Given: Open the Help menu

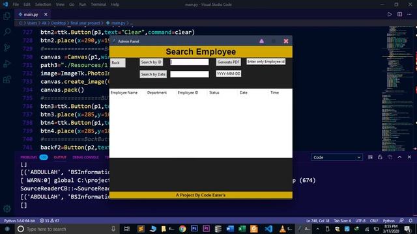Looking at the screenshot, I should pyautogui.click(x=115, y=5).
